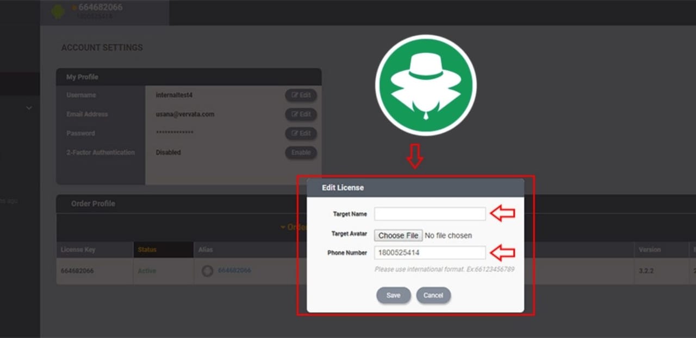Viewport: 696px width, 338px height.
Task: Expand the Order dropdown
Action: [291, 227]
